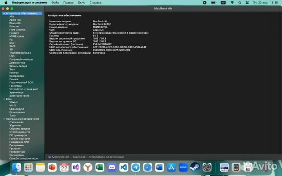The image size is (282, 176).
Task: Open the Справка menu
Action: pyautogui.click(x=95, y=2)
